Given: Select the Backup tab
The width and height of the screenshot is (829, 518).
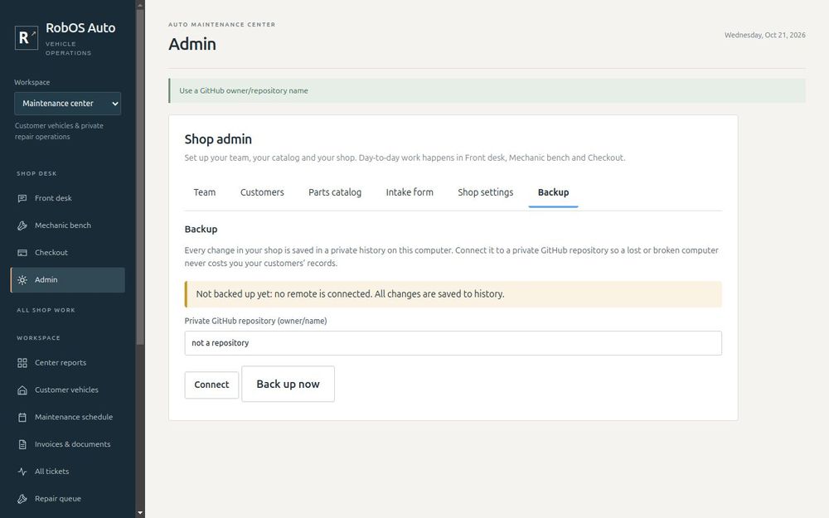Looking at the screenshot, I should tap(553, 192).
